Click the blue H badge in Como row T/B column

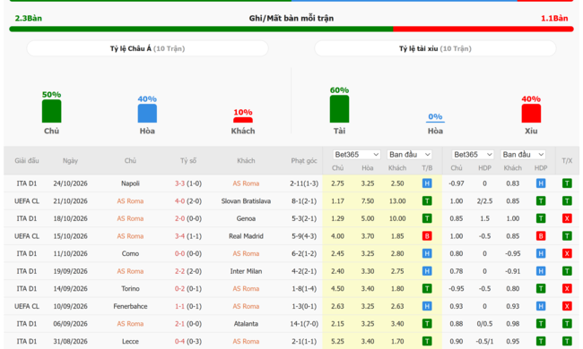(x=427, y=253)
